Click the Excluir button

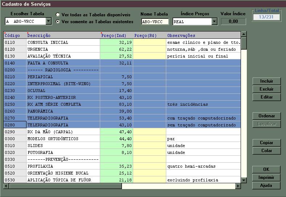point(266,89)
